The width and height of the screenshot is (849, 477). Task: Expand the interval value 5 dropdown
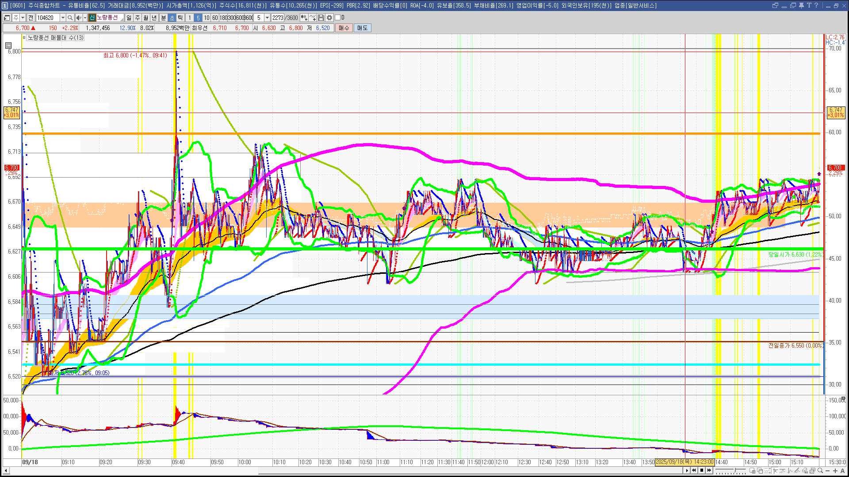pyautogui.click(x=267, y=18)
